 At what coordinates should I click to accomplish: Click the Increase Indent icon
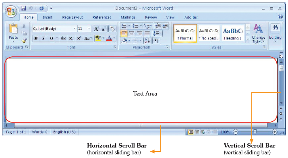165,26
